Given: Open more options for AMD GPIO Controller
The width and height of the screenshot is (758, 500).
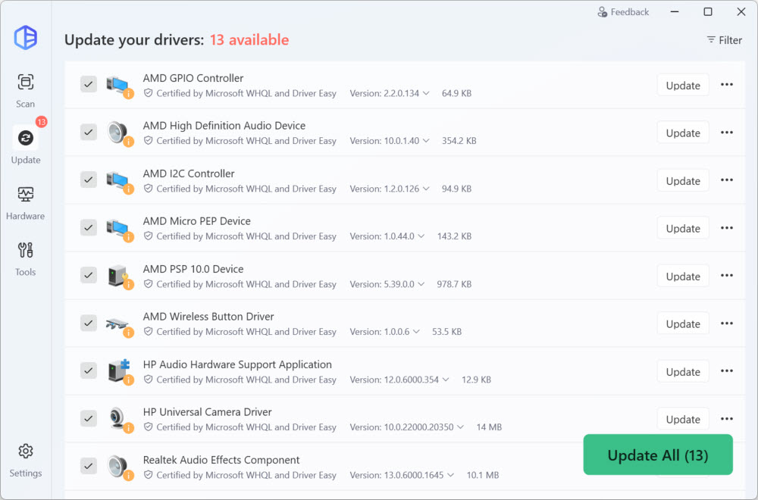Looking at the screenshot, I should (727, 85).
